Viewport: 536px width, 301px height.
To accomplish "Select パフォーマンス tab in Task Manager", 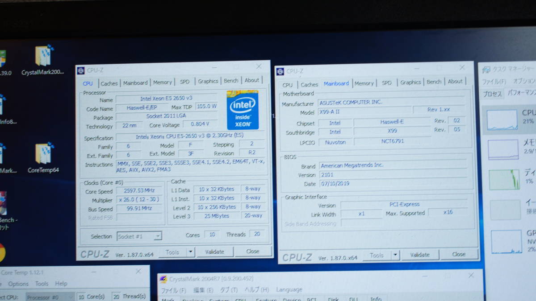I will pyautogui.click(x=521, y=93).
